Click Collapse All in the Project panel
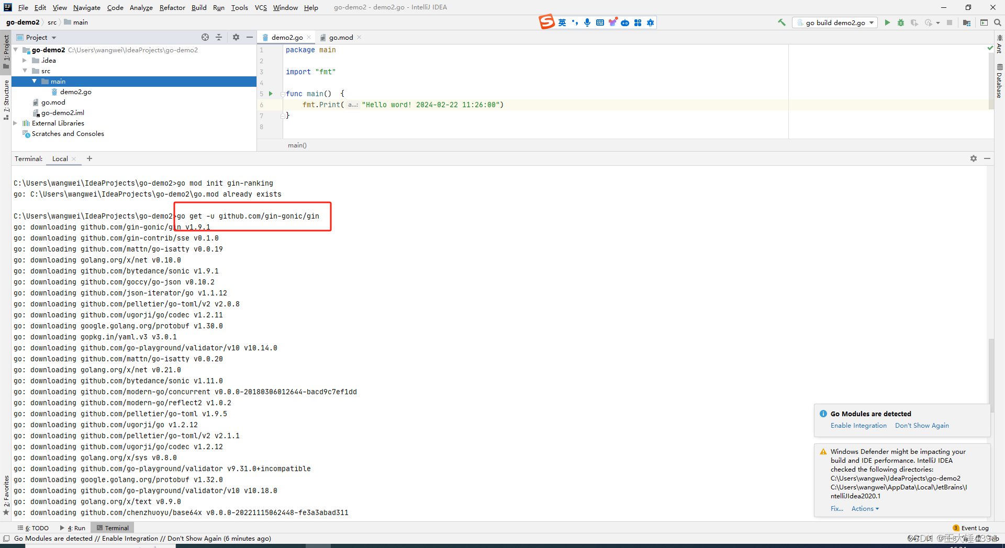 (219, 37)
